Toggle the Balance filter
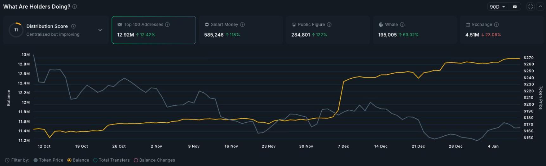 [78, 160]
